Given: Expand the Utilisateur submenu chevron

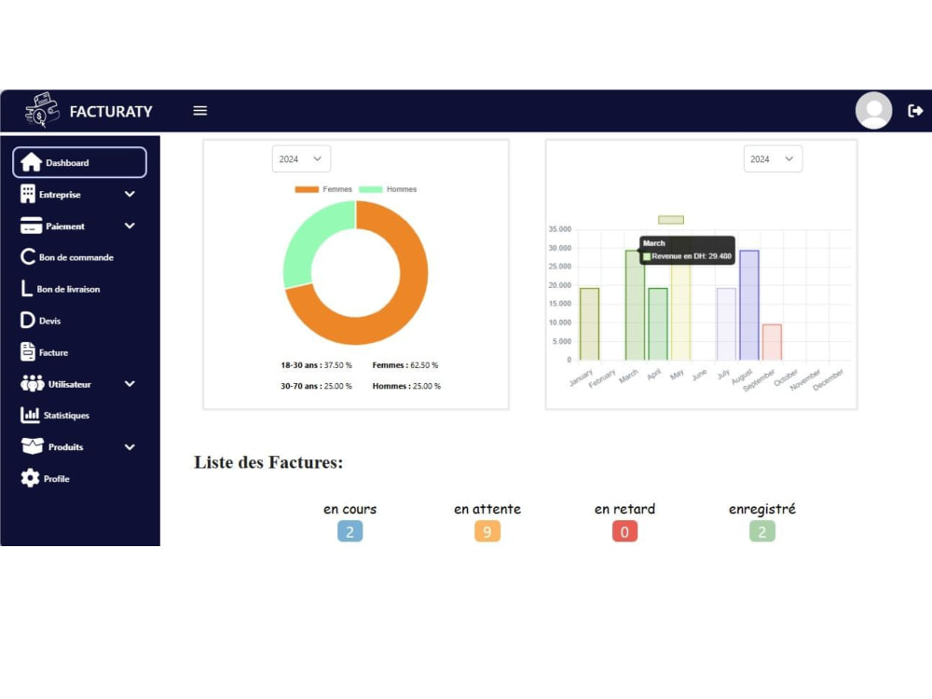Looking at the screenshot, I should (x=130, y=384).
